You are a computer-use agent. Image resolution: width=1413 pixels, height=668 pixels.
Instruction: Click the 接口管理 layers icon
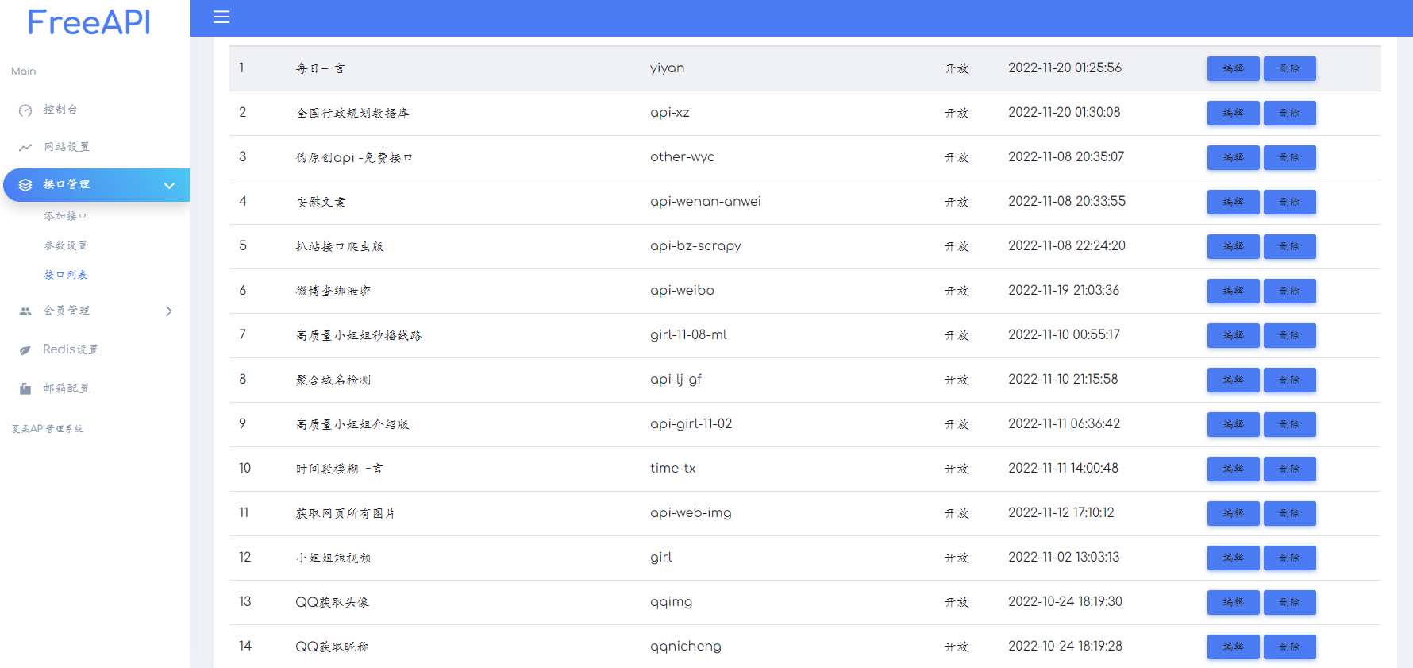click(x=25, y=185)
